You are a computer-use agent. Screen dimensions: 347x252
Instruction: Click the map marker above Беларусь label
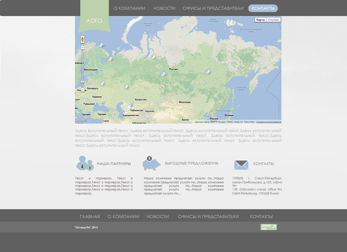(x=102, y=83)
